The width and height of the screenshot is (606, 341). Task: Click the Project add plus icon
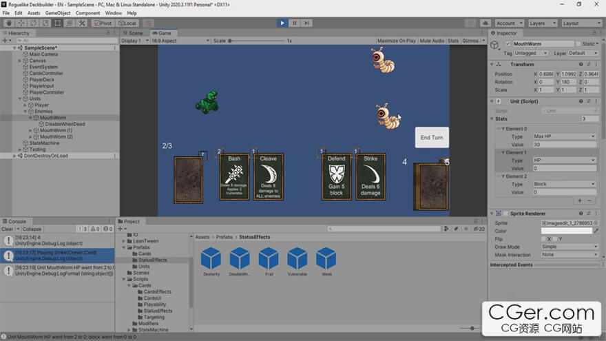pyautogui.click(x=120, y=229)
